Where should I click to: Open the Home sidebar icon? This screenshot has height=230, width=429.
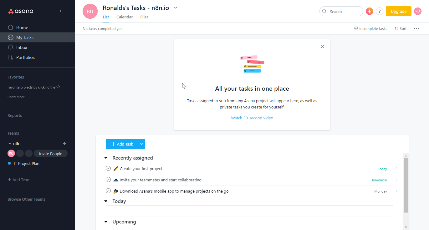11,27
